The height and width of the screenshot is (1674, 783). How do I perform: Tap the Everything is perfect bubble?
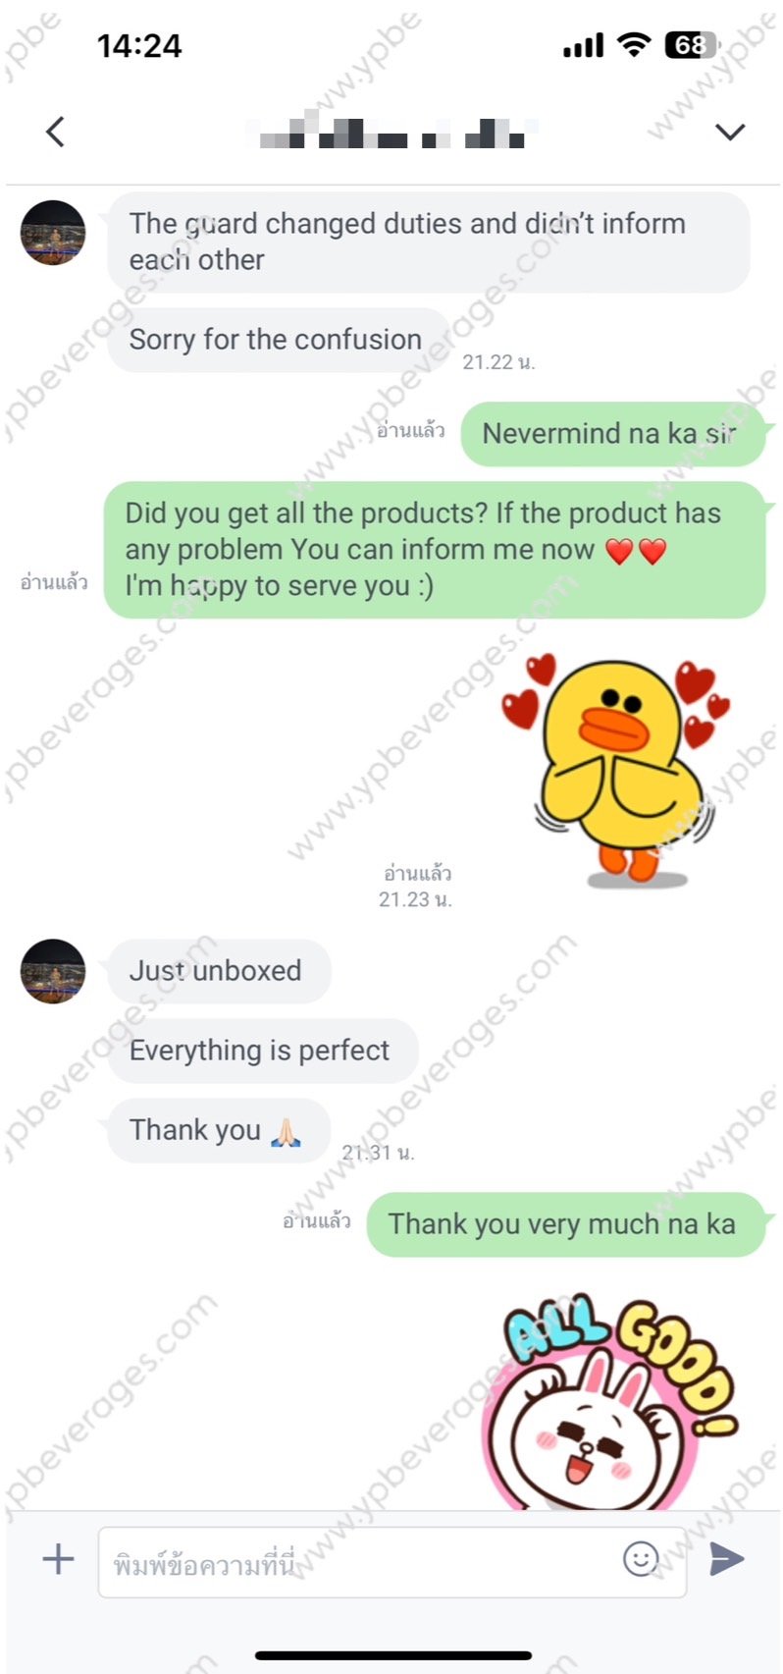[x=263, y=1051]
